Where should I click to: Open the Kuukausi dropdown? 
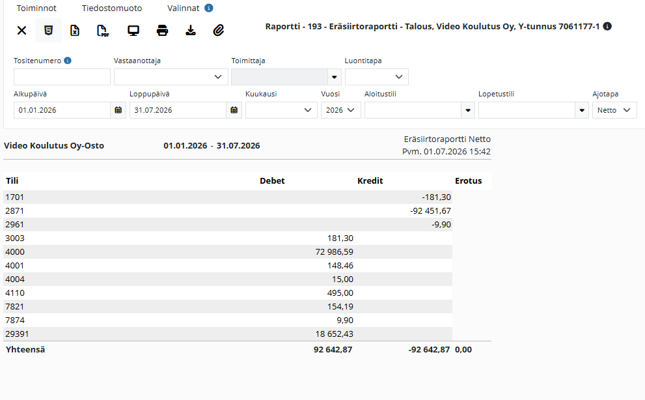pyautogui.click(x=281, y=110)
